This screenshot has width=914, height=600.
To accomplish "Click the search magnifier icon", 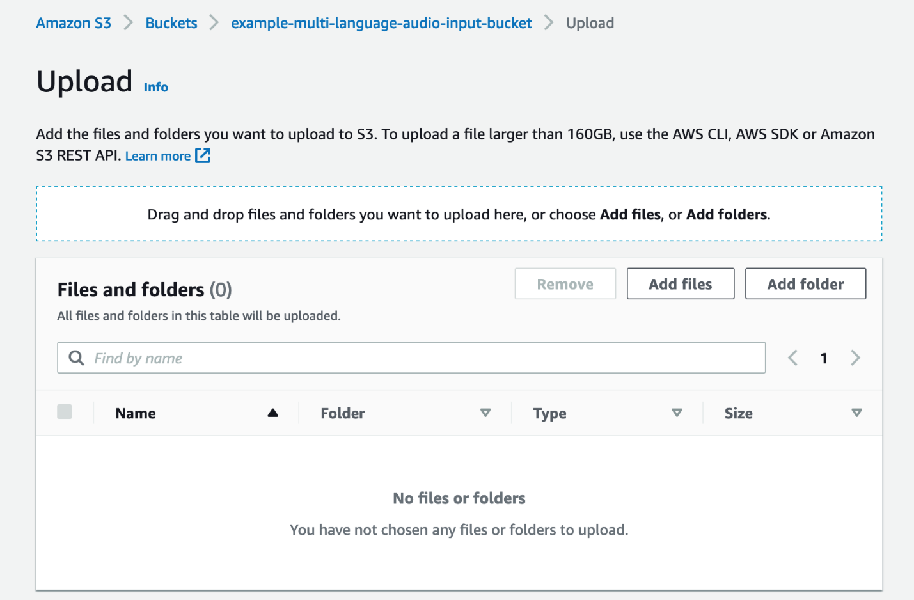I will (x=76, y=358).
